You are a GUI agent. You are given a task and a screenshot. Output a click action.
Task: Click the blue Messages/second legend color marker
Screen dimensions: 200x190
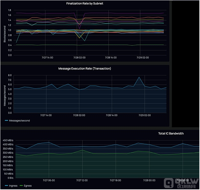point(6,121)
